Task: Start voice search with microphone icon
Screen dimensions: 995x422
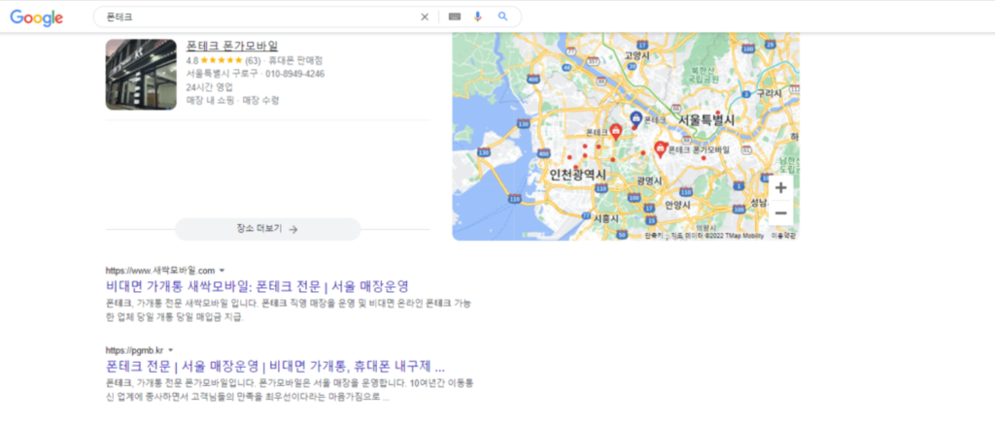Action: [478, 17]
